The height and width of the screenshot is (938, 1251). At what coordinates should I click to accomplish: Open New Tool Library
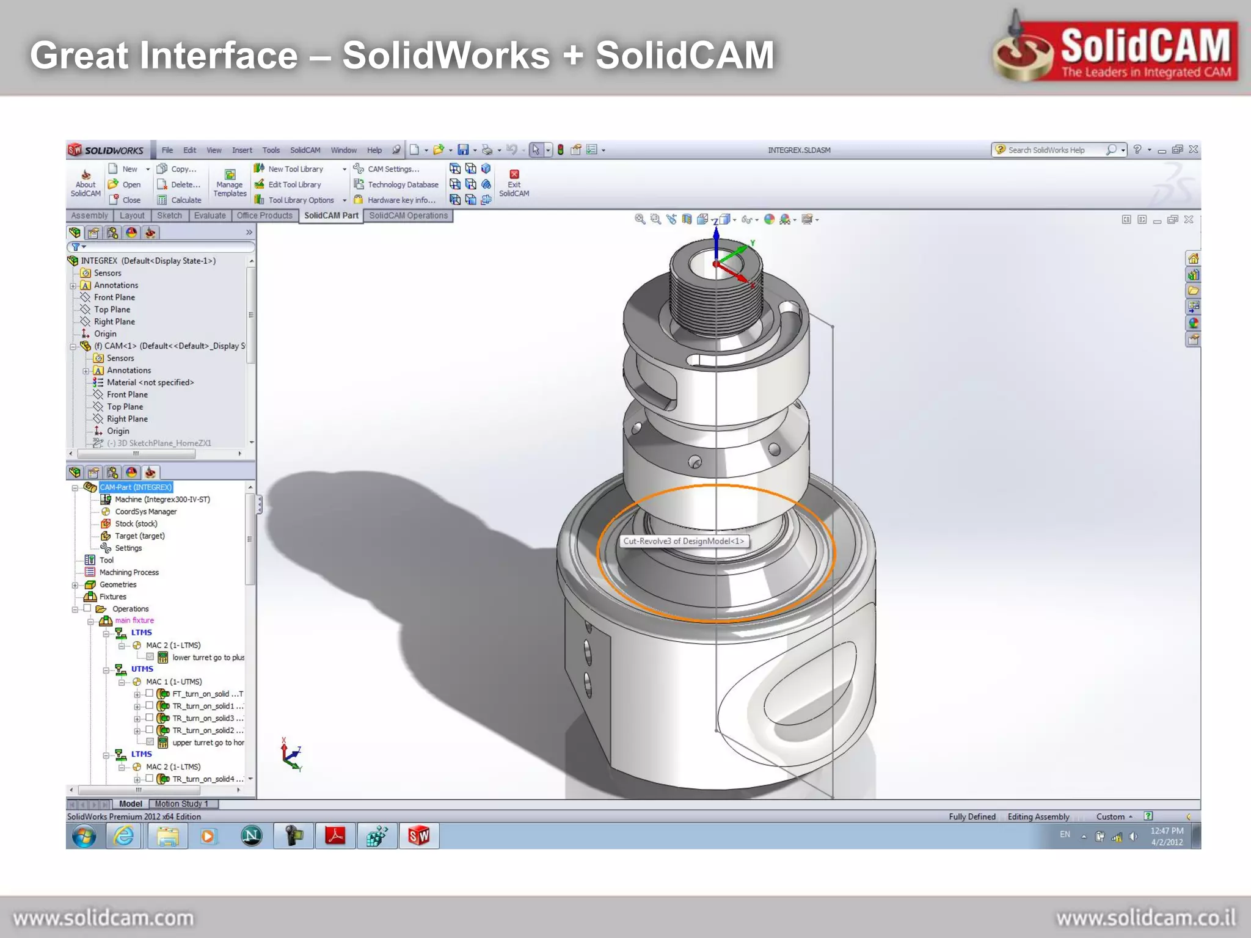(288, 169)
